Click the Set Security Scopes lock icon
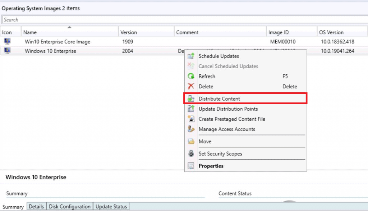 (x=191, y=153)
